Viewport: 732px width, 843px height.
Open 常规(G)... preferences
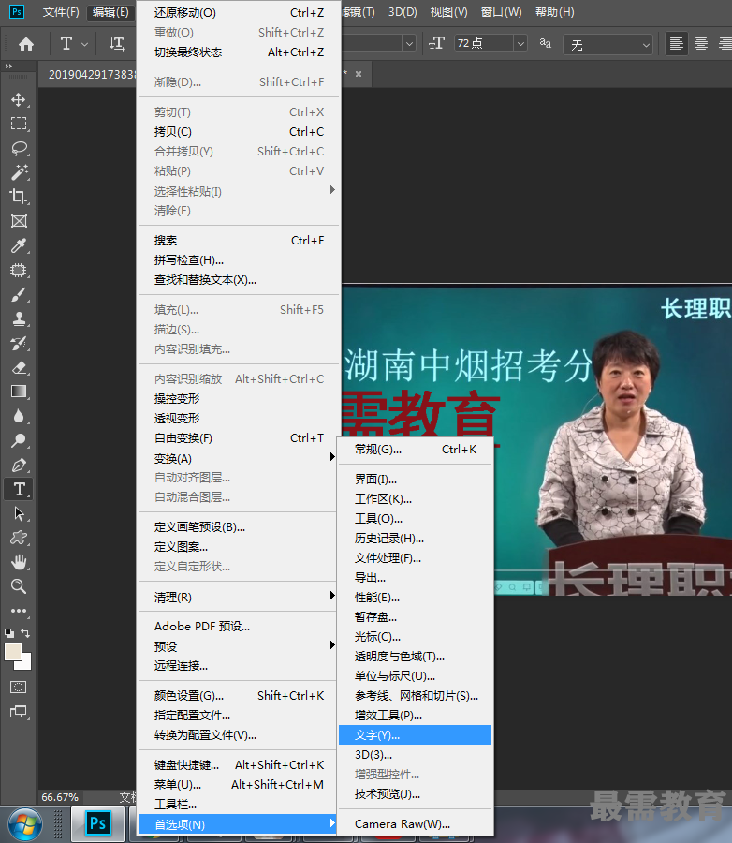(416, 450)
